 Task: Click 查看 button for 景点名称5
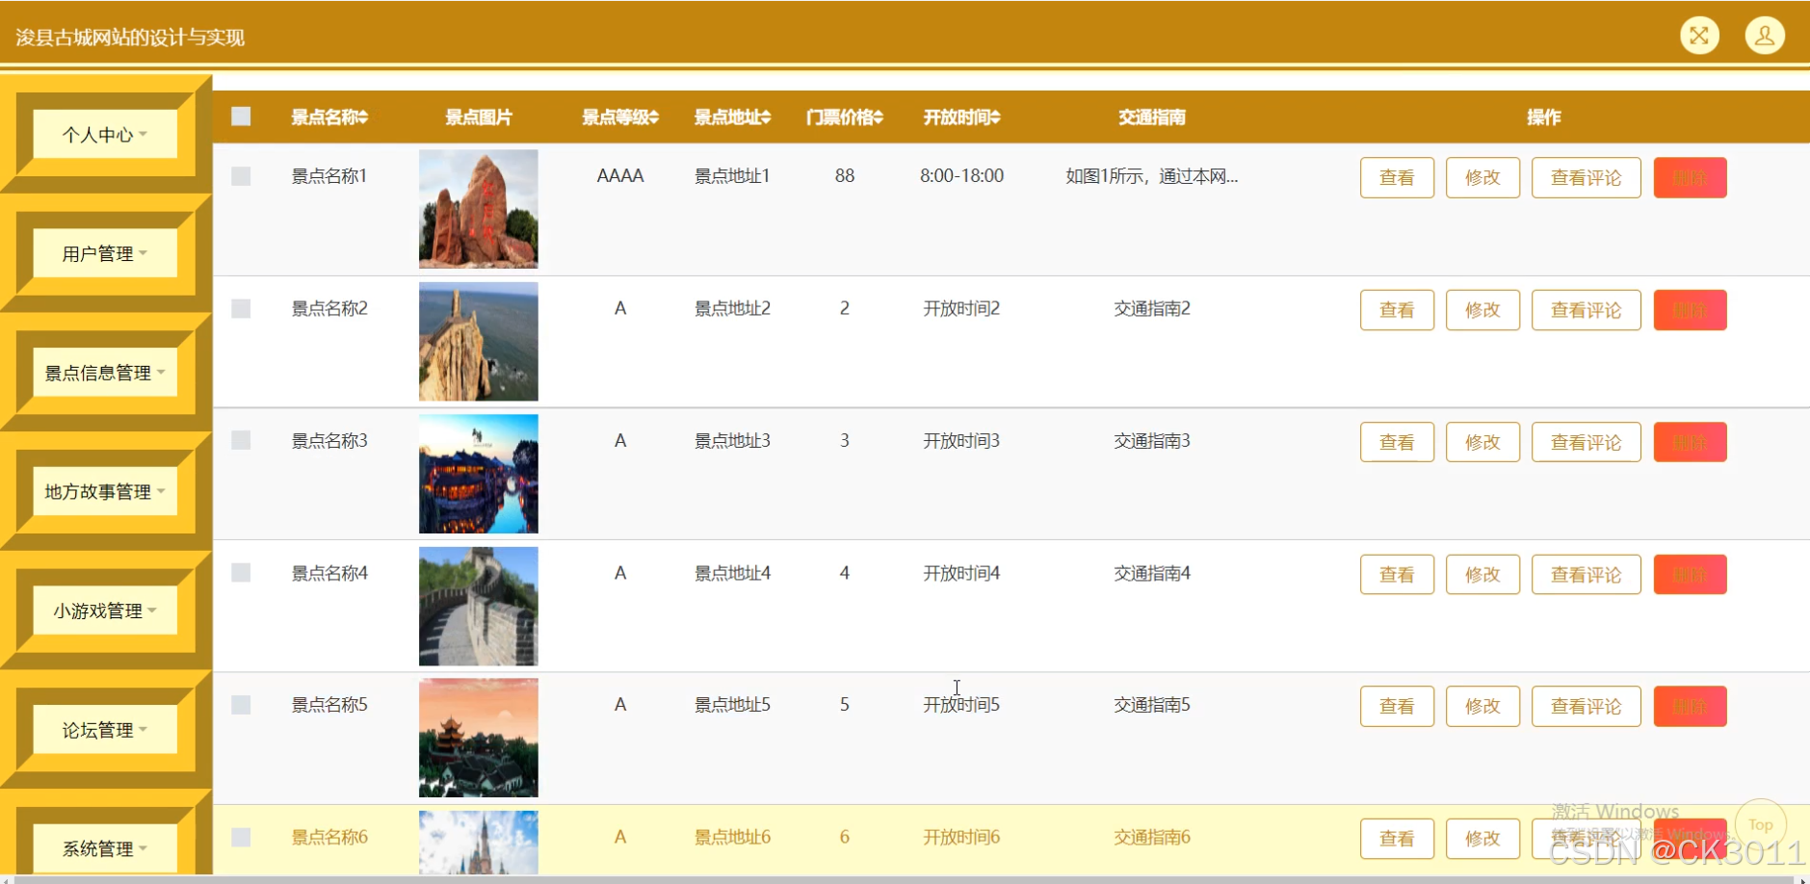click(x=1397, y=706)
